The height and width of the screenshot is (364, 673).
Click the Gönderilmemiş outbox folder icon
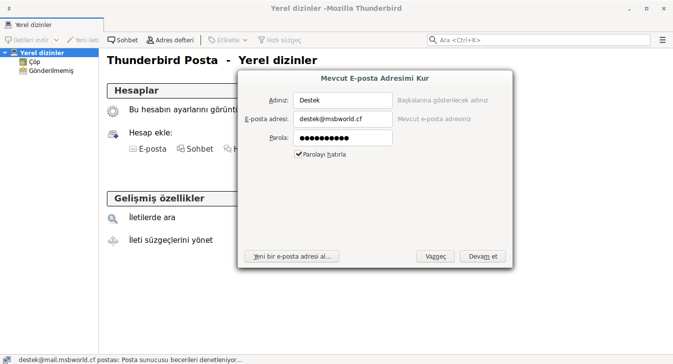coord(23,71)
